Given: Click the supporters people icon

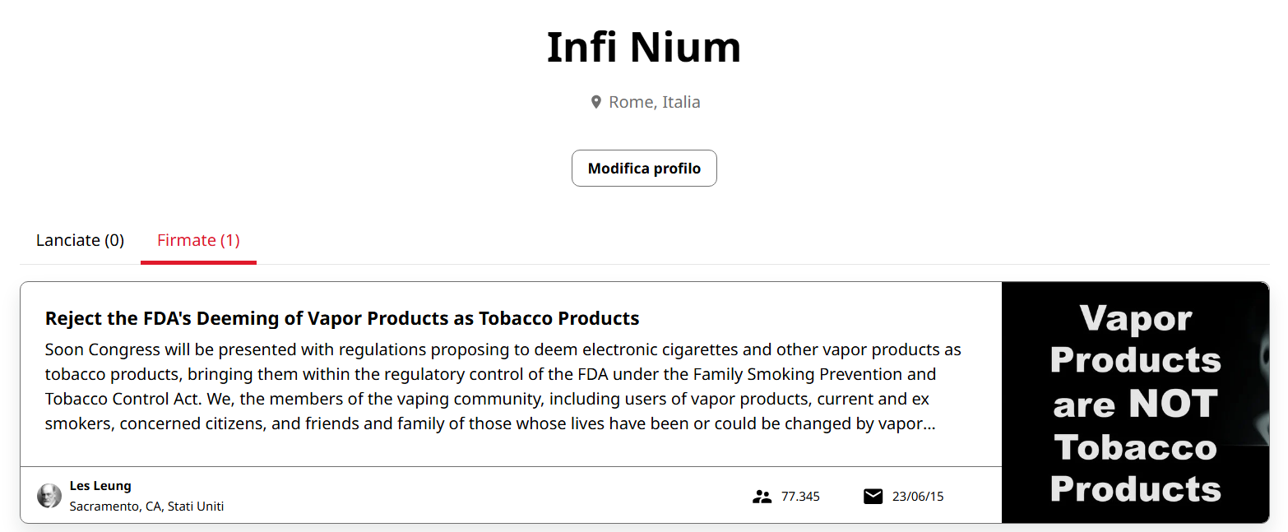Looking at the screenshot, I should point(762,497).
